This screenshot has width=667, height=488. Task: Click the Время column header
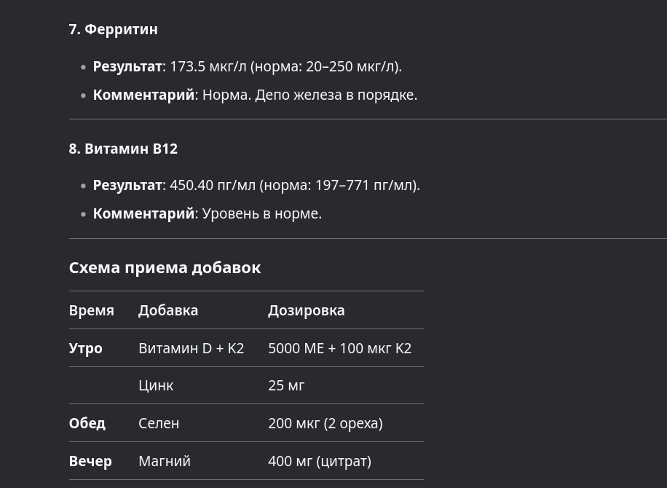(x=92, y=310)
